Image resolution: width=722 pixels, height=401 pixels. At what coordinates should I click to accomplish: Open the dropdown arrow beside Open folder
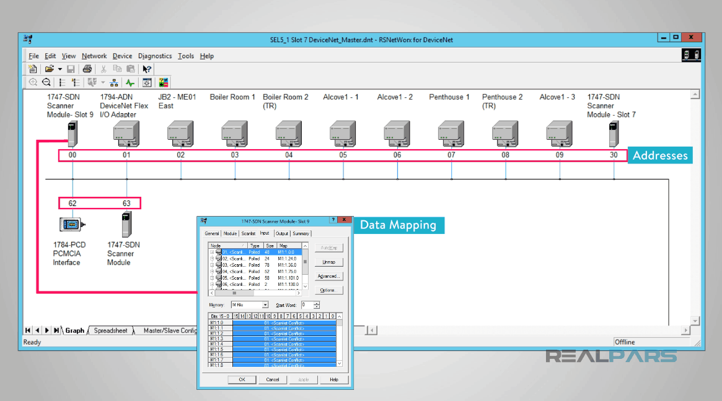pyautogui.click(x=60, y=69)
